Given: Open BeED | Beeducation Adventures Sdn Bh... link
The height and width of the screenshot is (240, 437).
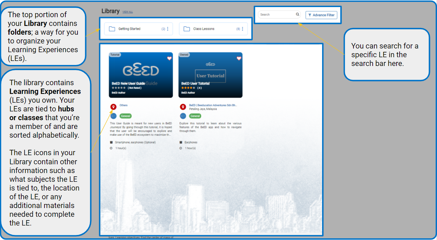Looking at the screenshot, I should pyautogui.click(x=213, y=105).
